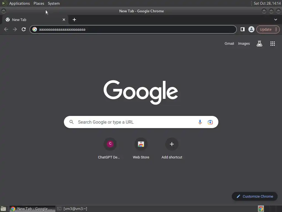Image resolution: width=282 pixels, height=212 pixels.
Task: Switch to the [vm3@vm3:~] terminal window
Action: point(72,209)
